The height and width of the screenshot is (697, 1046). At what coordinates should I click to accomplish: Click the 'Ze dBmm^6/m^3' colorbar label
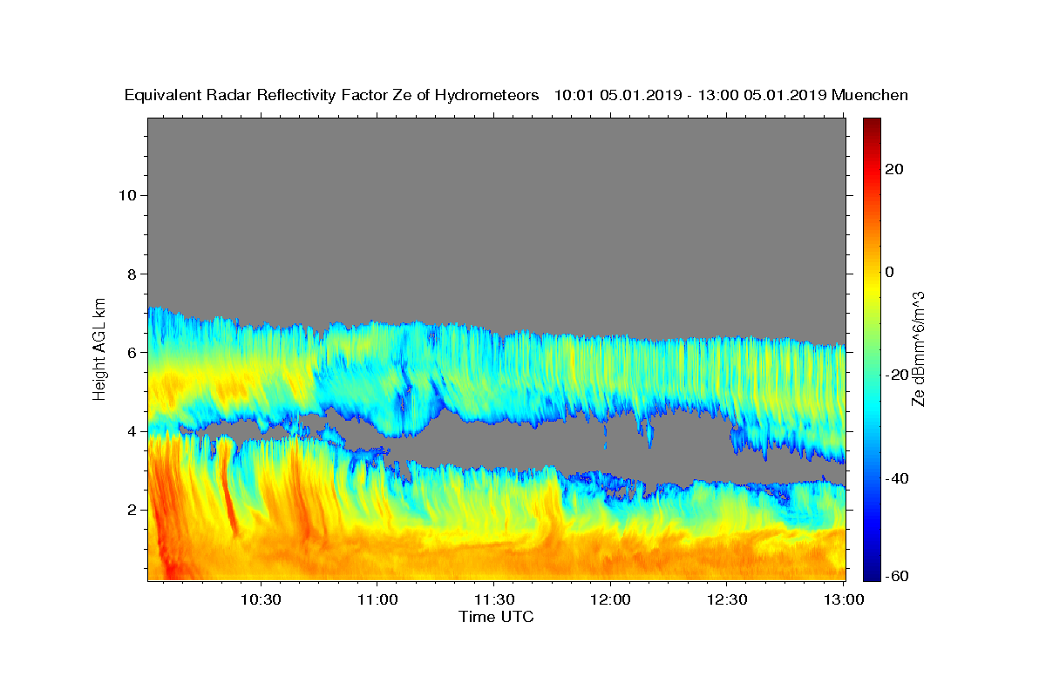918,348
